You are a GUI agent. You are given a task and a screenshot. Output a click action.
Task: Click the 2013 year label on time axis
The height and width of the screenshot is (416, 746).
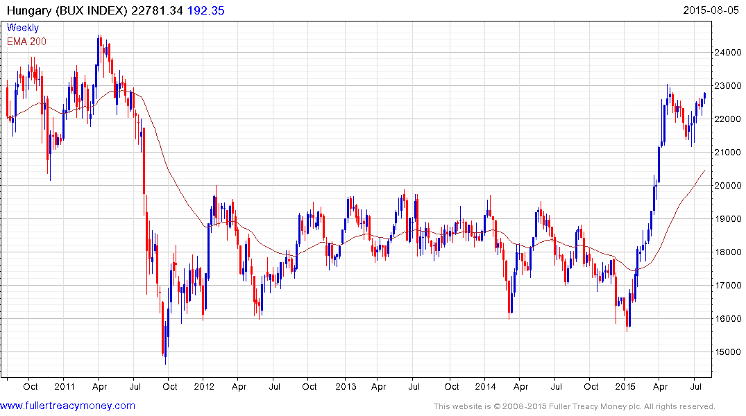[x=346, y=386]
